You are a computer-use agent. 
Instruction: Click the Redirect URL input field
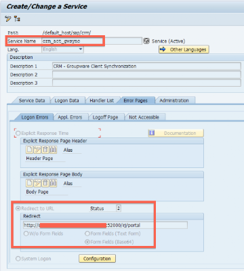point(105,225)
